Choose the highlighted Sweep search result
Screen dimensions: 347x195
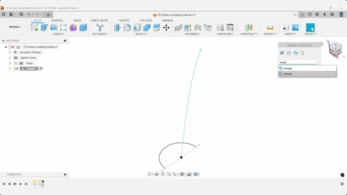(x=307, y=74)
